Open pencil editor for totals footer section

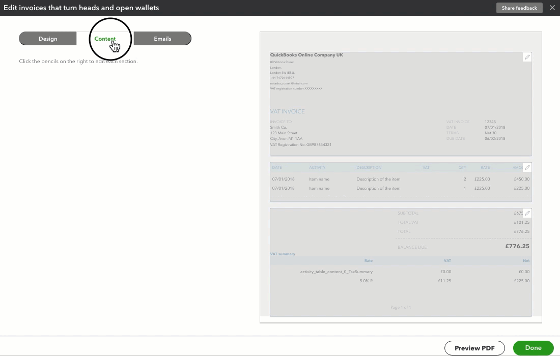(x=527, y=213)
